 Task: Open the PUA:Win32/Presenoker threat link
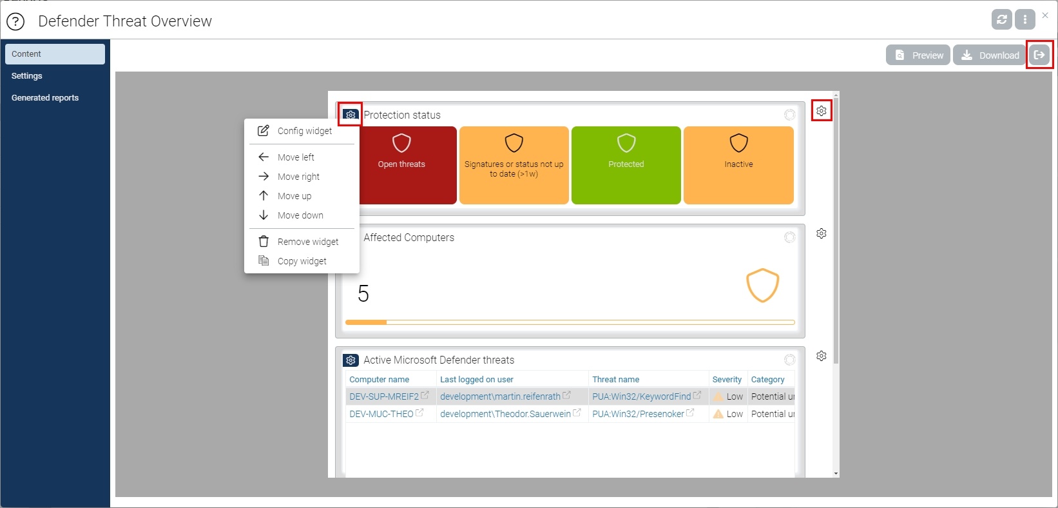[639, 414]
